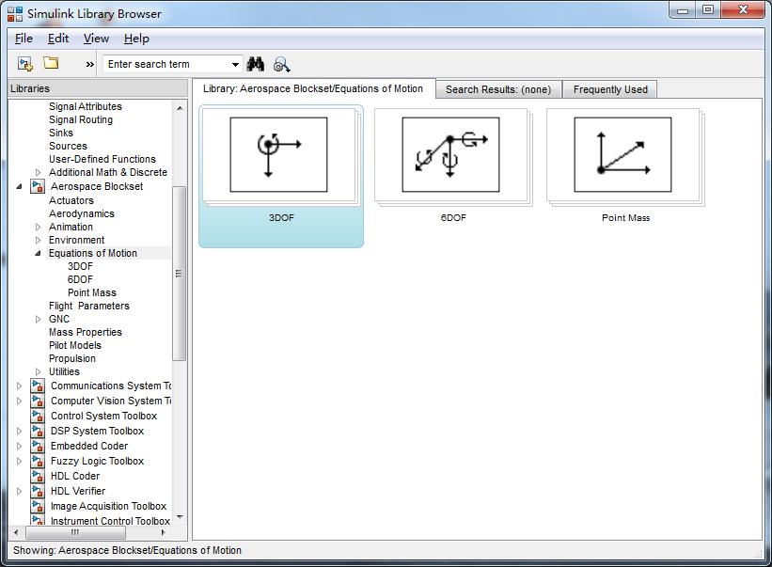Switch to the Frequently Used tab
This screenshot has height=567, width=772.
click(610, 89)
